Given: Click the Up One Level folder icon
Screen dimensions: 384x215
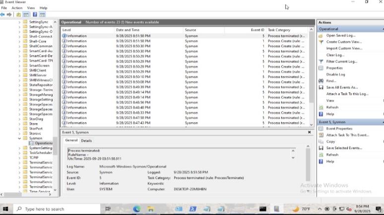Looking at the screenshot, I should coord(18,15).
